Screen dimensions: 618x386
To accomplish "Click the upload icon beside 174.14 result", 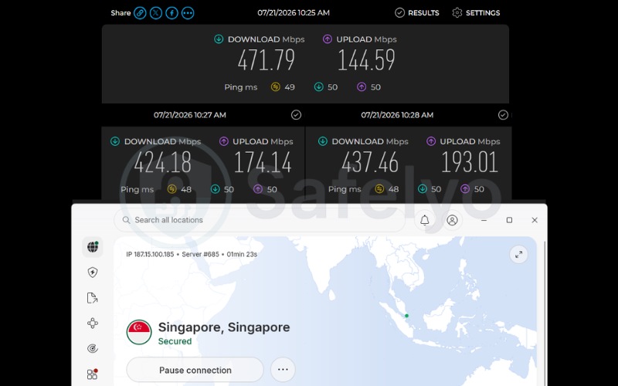I will pos(223,141).
